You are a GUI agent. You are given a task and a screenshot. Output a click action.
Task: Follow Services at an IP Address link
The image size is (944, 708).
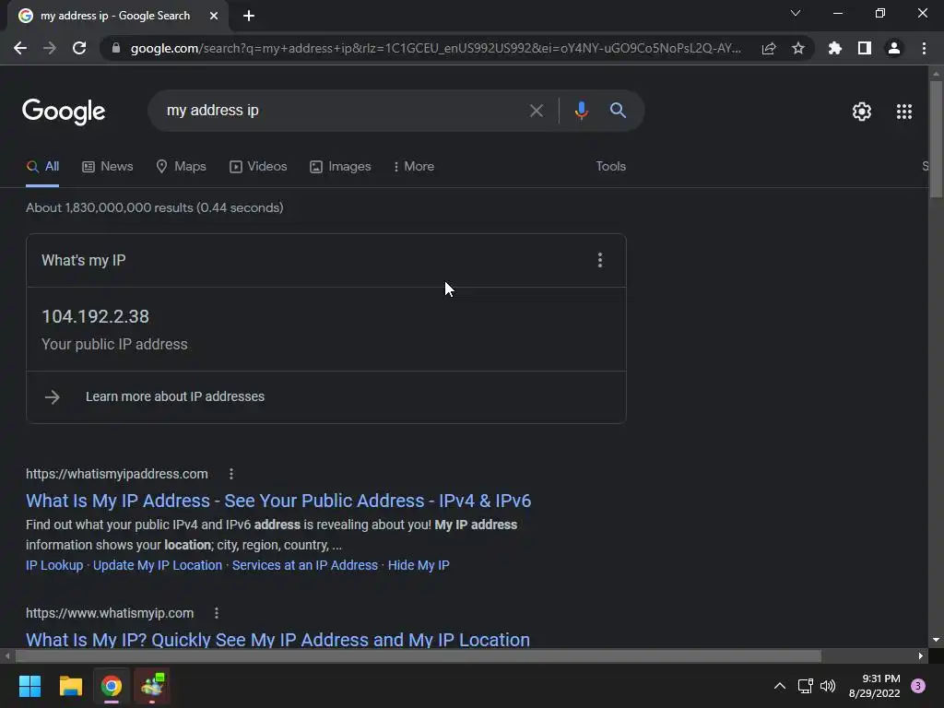304,565
